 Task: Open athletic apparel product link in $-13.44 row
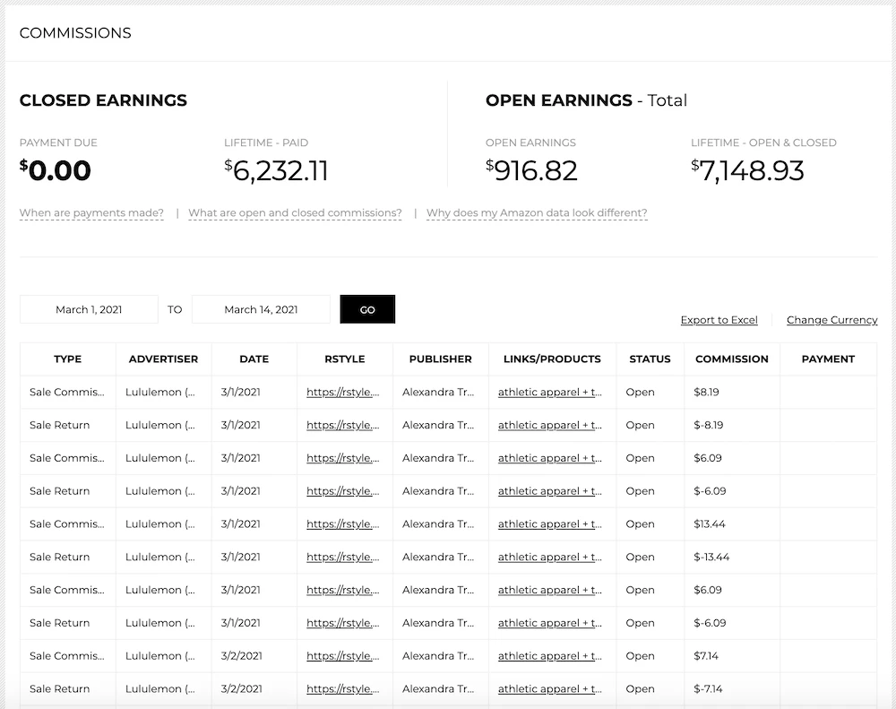(x=550, y=558)
